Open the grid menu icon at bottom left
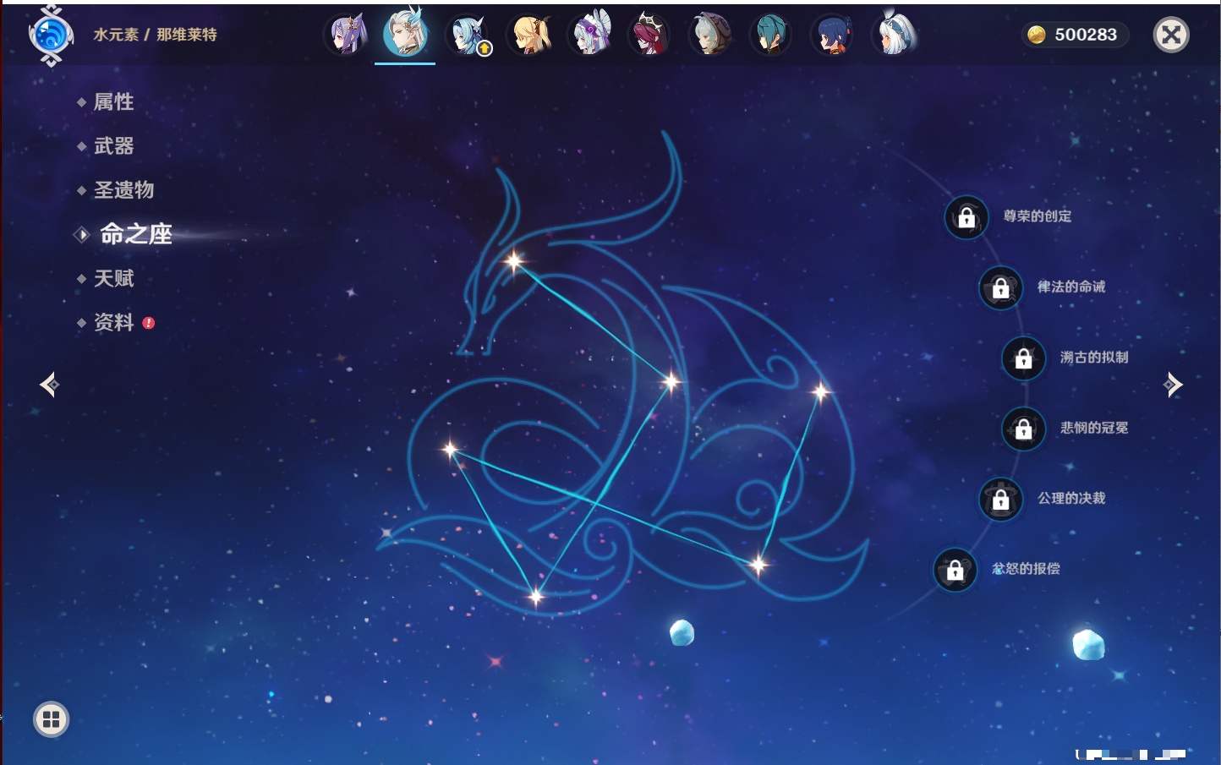Viewport: 1221px width, 765px height. pyautogui.click(x=51, y=719)
